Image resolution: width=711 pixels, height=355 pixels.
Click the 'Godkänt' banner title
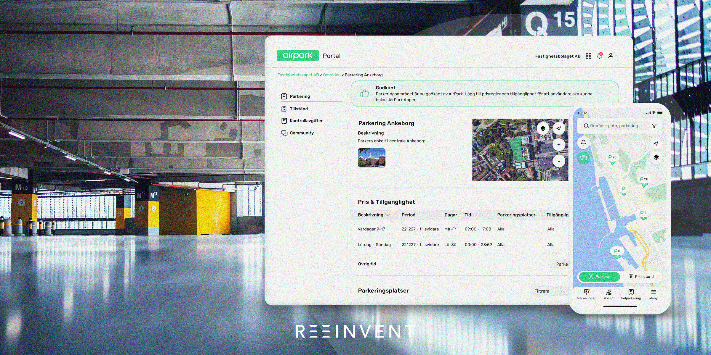[x=385, y=88]
